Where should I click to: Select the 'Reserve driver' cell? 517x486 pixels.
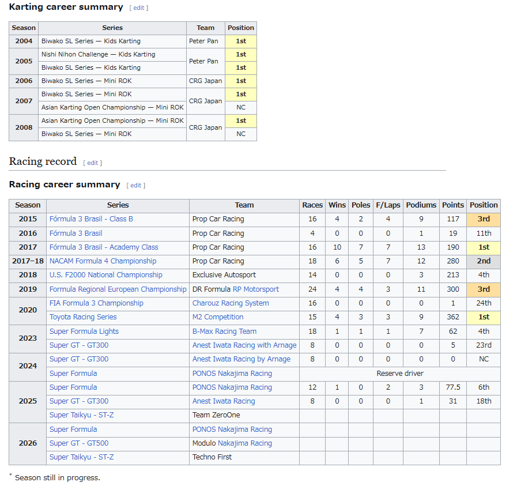tap(400, 374)
